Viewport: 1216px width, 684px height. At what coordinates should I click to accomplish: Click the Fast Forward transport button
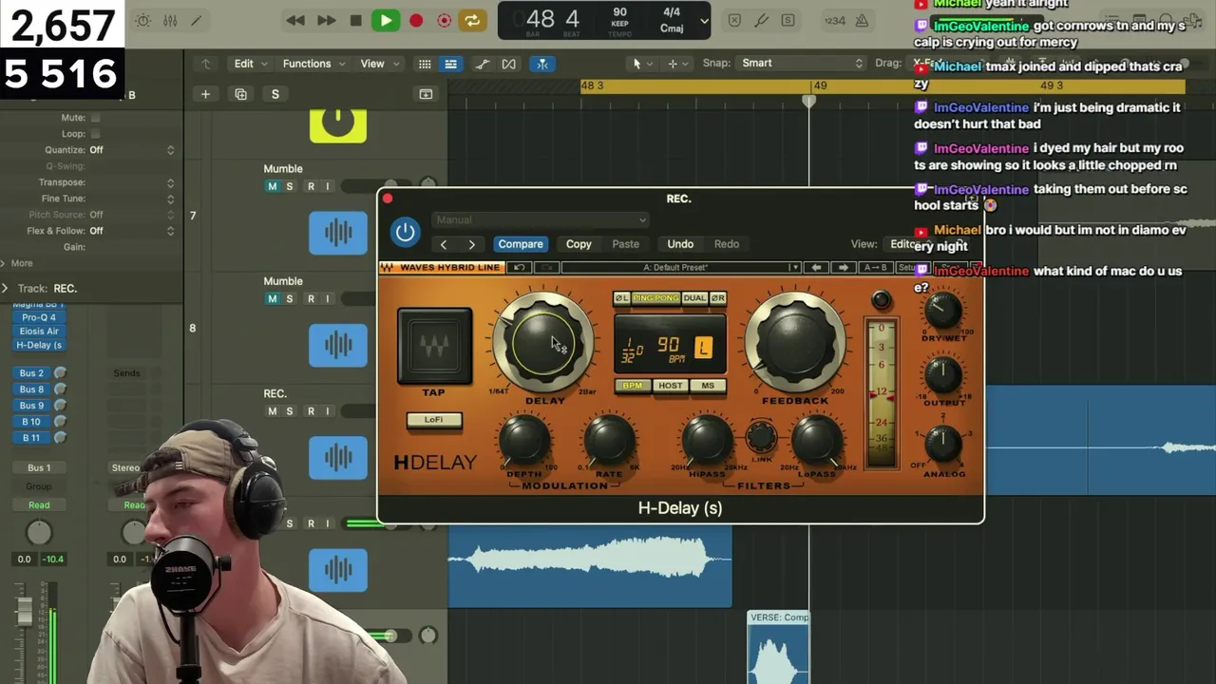tap(326, 20)
